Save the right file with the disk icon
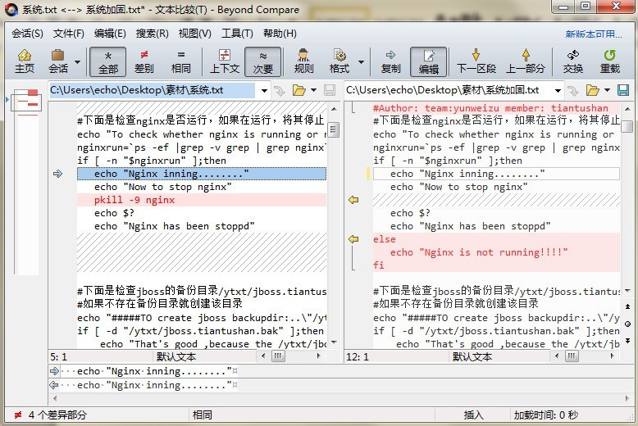The image size is (638, 426). [x=623, y=90]
